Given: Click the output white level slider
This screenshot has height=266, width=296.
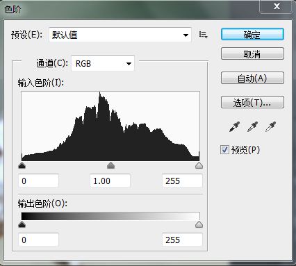Looking at the screenshot, I should click(199, 224).
